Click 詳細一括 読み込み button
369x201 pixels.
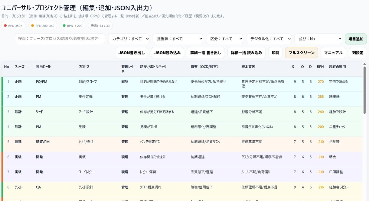click(247, 53)
